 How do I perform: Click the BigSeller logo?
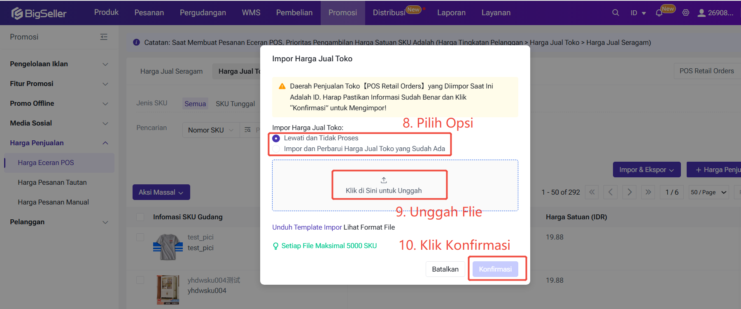39,13
